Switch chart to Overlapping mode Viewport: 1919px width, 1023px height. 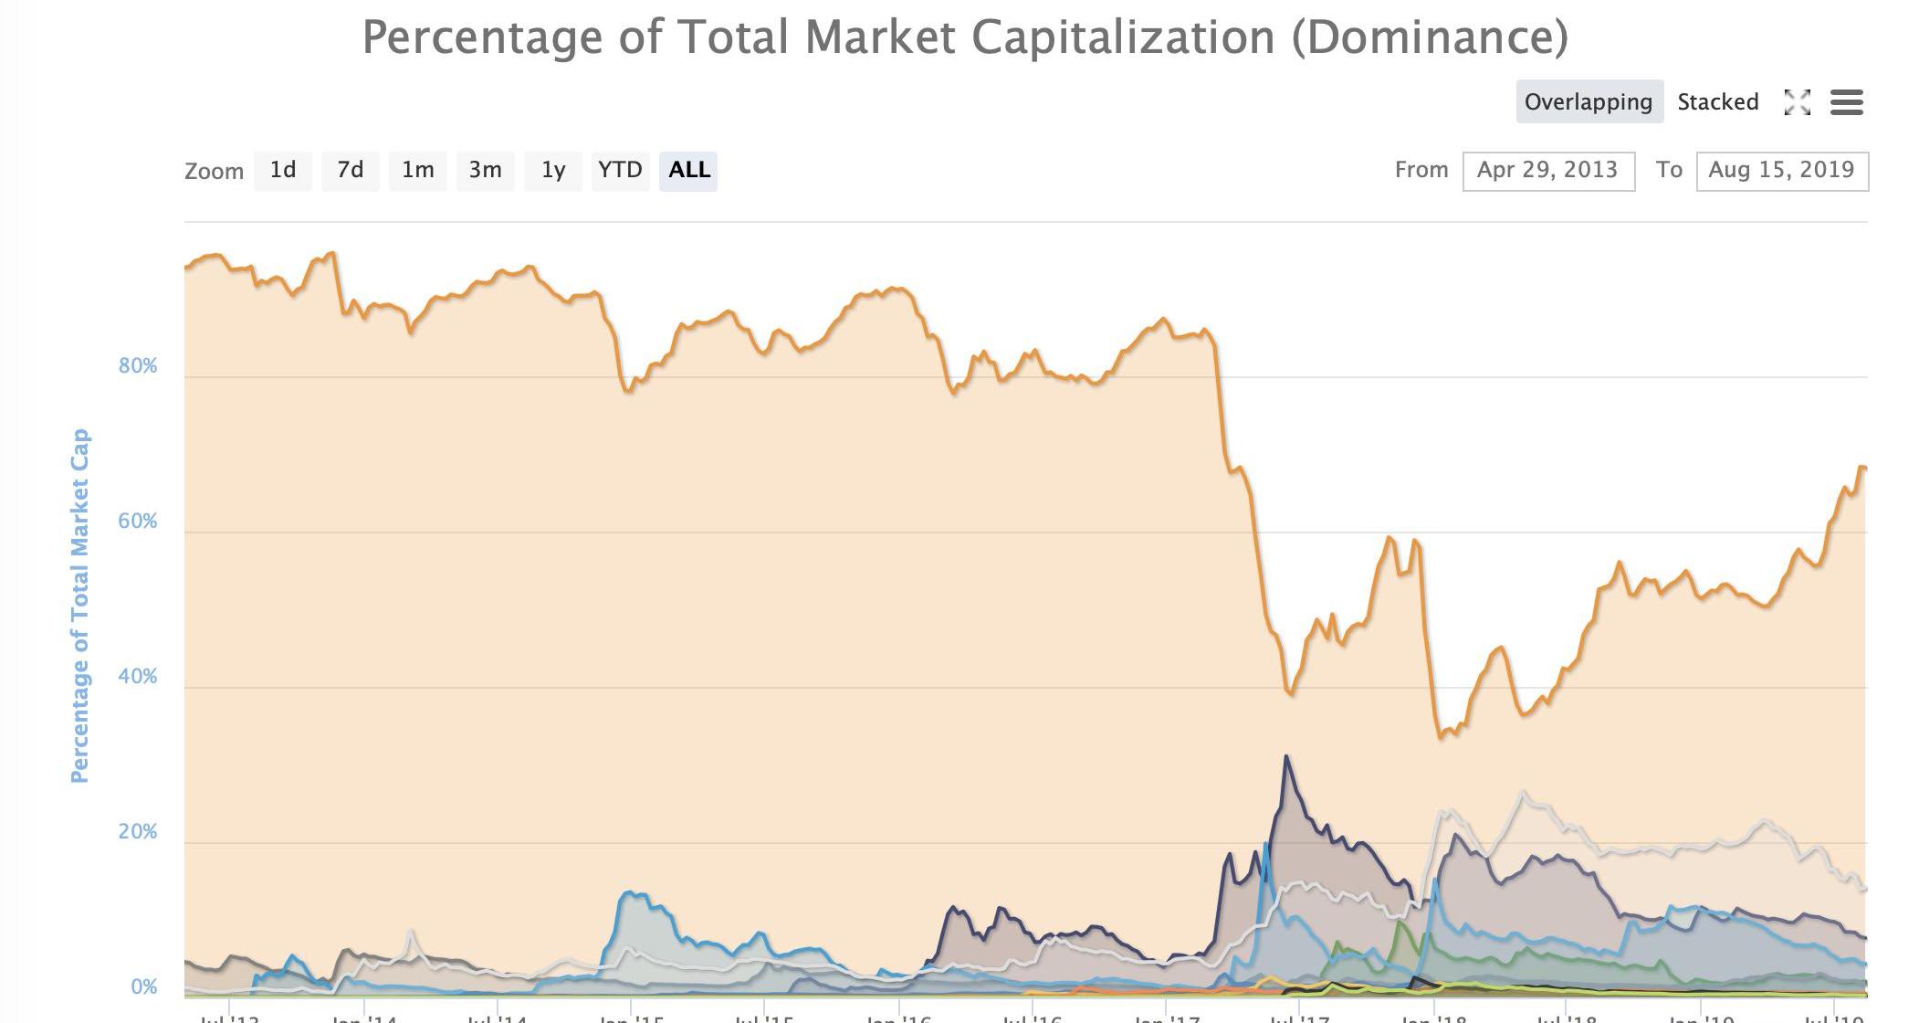coord(1588,101)
